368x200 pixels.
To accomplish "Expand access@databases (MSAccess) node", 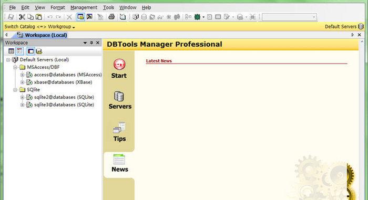I will point(22,75).
